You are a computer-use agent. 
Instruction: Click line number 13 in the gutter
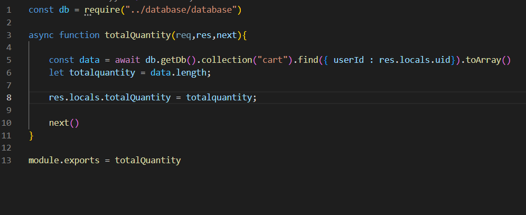point(6,161)
